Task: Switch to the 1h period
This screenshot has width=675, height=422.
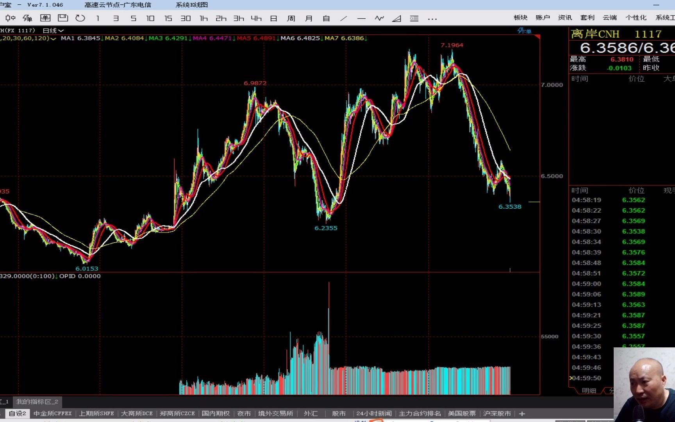Action: (x=204, y=18)
